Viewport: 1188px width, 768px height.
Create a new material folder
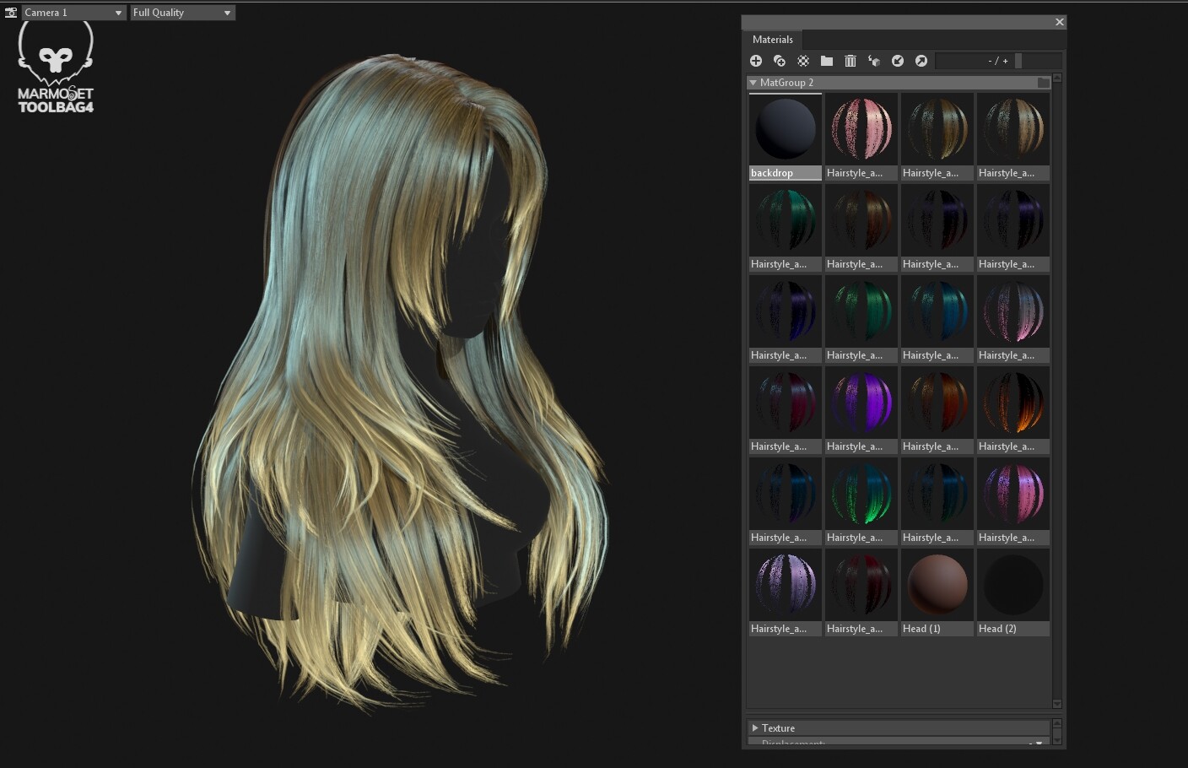pyautogui.click(x=827, y=61)
